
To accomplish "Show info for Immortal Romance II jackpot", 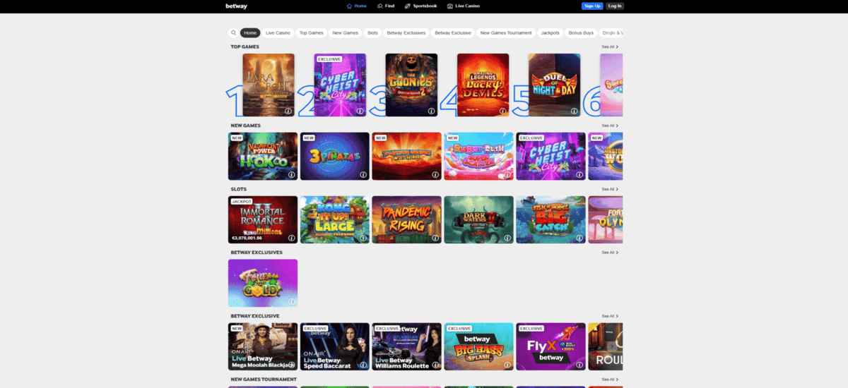I will click(x=291, y=238).
